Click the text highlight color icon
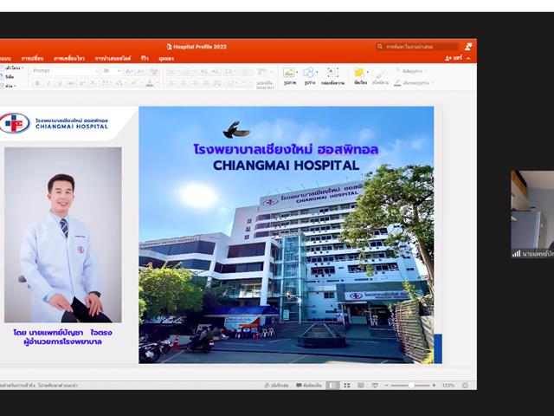The height and width of the screenshot is (416, 554). coord(134,83)
